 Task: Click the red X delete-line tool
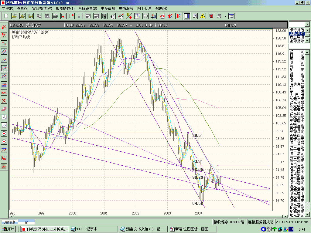pos(4,101)
